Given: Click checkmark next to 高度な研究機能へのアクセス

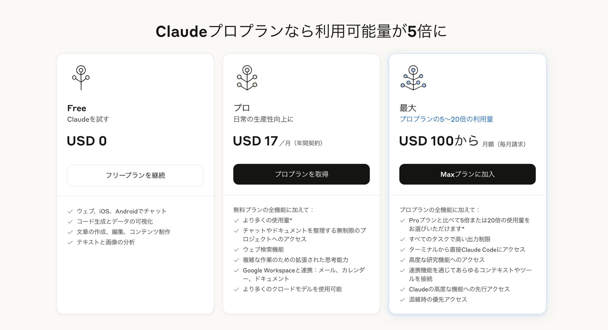Looking at the screenshot, I should point(402,260).
